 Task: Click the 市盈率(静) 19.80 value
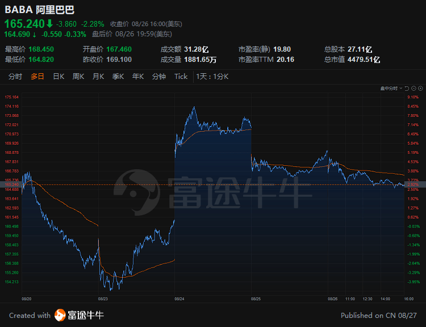(x=282, y=49)
